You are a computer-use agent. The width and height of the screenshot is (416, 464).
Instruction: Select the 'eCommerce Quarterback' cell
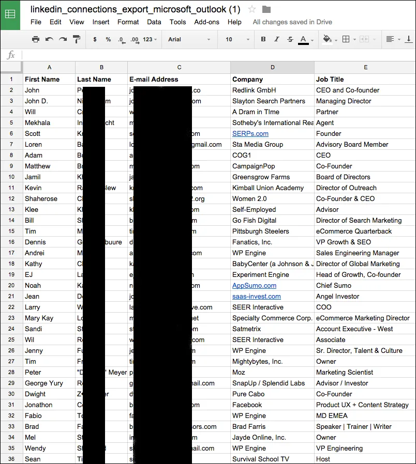click(x=365, y=231)
